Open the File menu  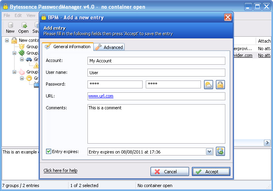click(x=7, y=15)
